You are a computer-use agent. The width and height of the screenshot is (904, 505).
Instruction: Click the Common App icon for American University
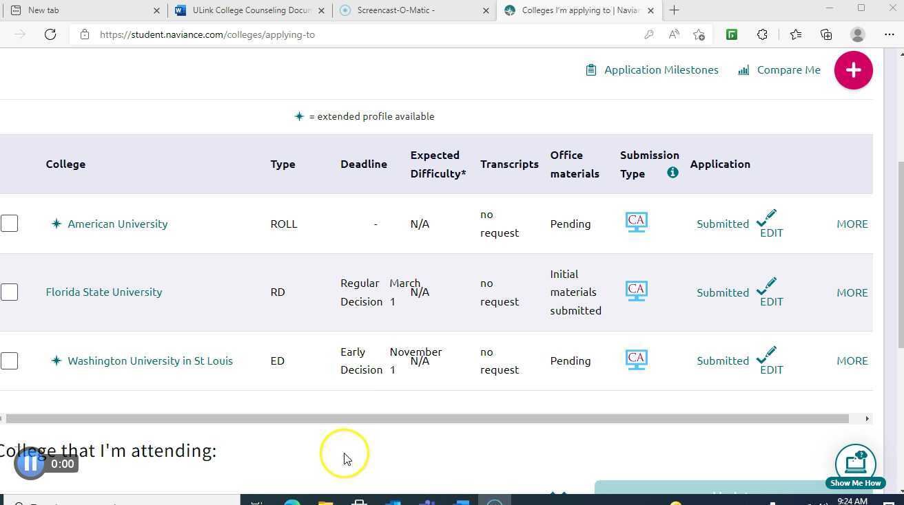636,222
